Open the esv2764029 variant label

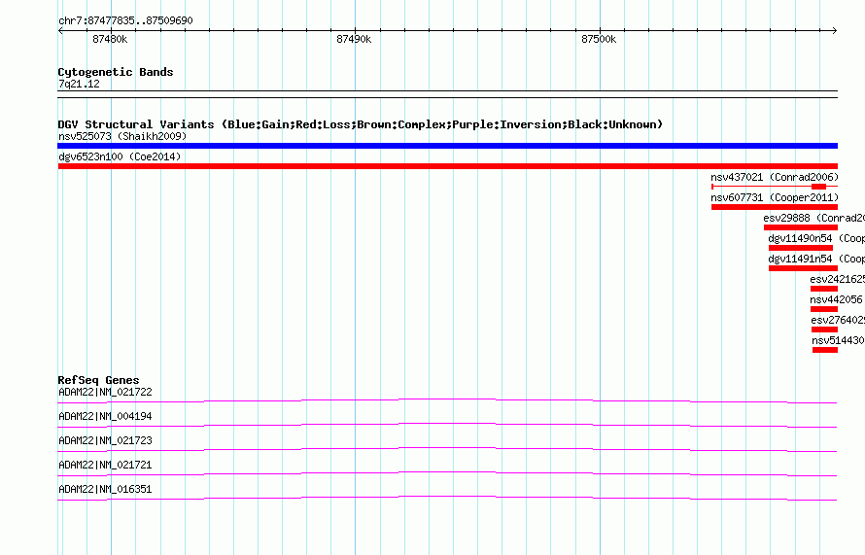pyautogui.click(x=838, y=320)
